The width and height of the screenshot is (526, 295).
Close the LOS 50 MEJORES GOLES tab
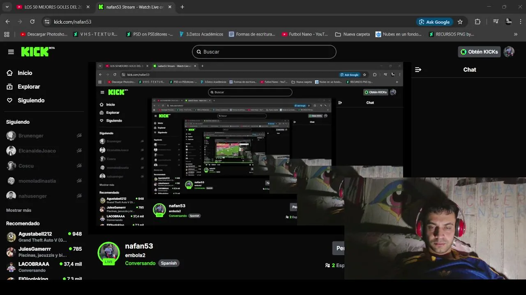[x=88, y=7]
